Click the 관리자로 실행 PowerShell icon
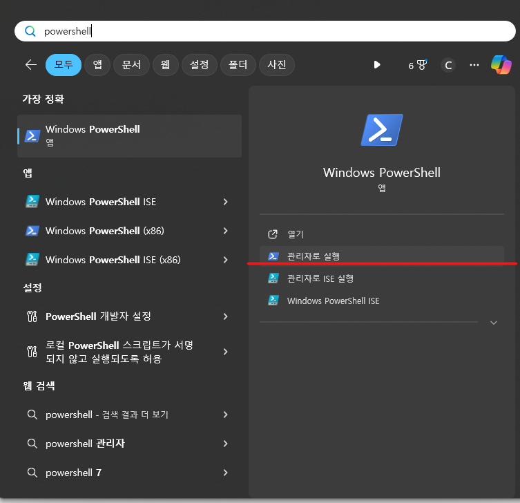Image resolution: width=520 pixels, height=503 pixels. coord(273,256)
